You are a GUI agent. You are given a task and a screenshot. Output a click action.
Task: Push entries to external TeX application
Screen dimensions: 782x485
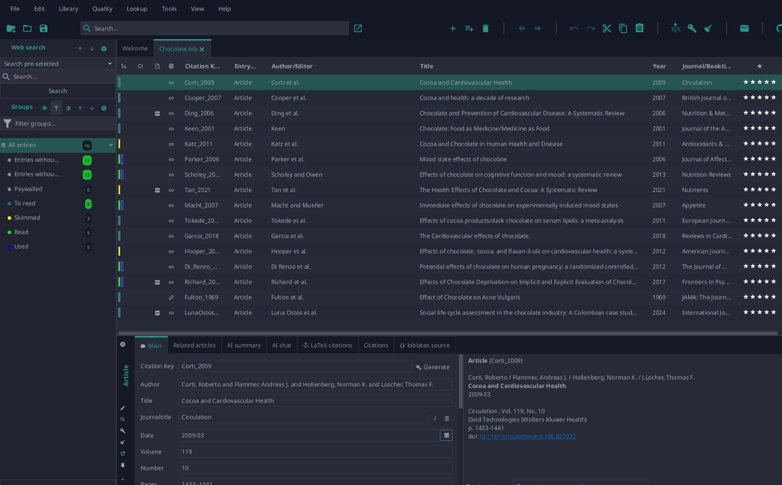click(x=676, y=29)
